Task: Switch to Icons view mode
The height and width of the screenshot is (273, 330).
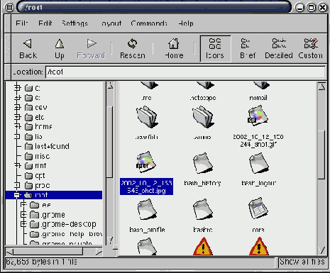Action: pos(215,49)
